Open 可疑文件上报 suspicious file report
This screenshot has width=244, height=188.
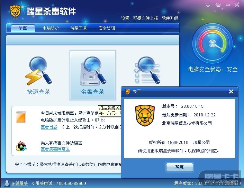(x=145, y=18)
